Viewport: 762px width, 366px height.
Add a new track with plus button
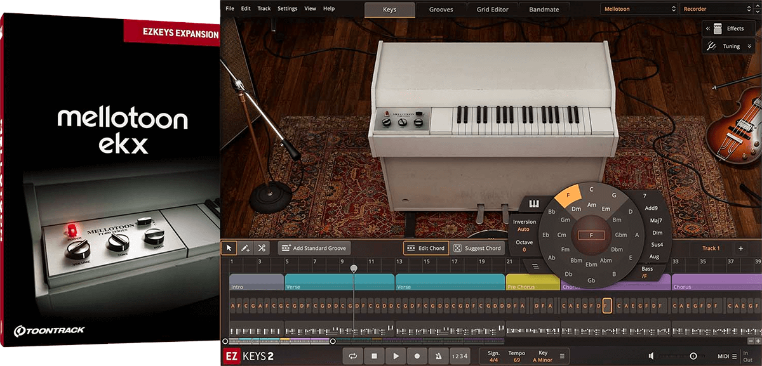pos(740,248)
